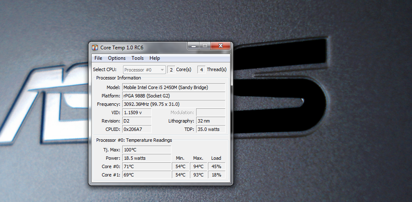Viewport: 412px width, 202px height.
Task: Minimize the Core Temp window
Action: (194, 46)
